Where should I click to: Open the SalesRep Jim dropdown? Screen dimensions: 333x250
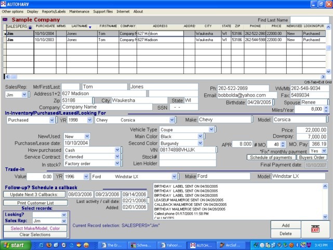point(23,95)
